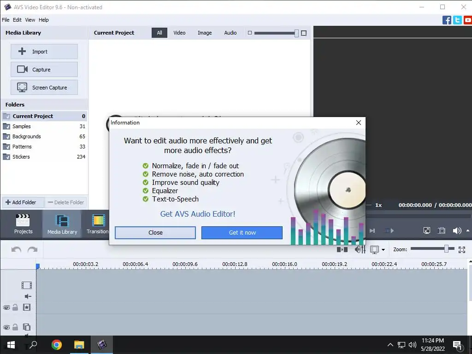
Task: Mute main video track audio
Action: point(28,296)
